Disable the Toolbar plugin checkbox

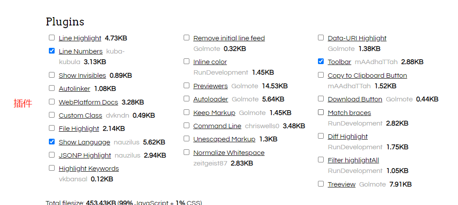click(321, 61)
